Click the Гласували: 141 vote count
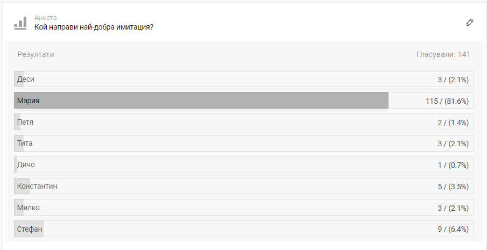Viewport: 487px width, 250px height. point(443,54)
